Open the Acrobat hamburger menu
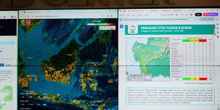The height and width of the screenshot is (110, 220). pyautogui.click(x=121, y=11)
